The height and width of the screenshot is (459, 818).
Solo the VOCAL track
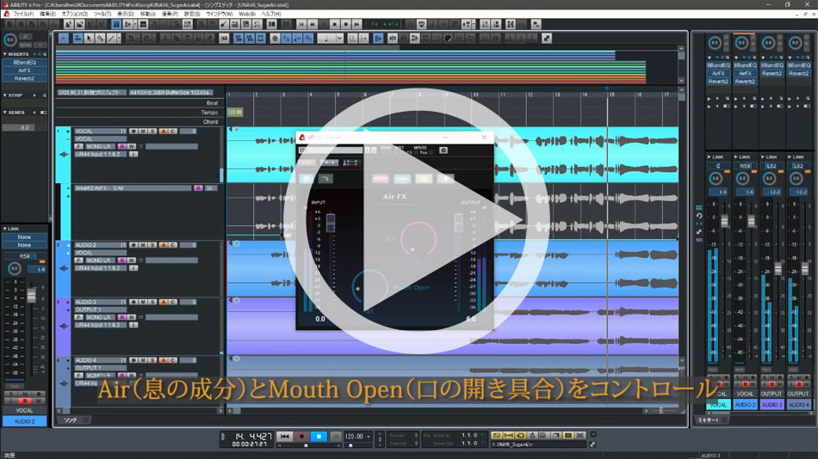[x=153, y=131]
